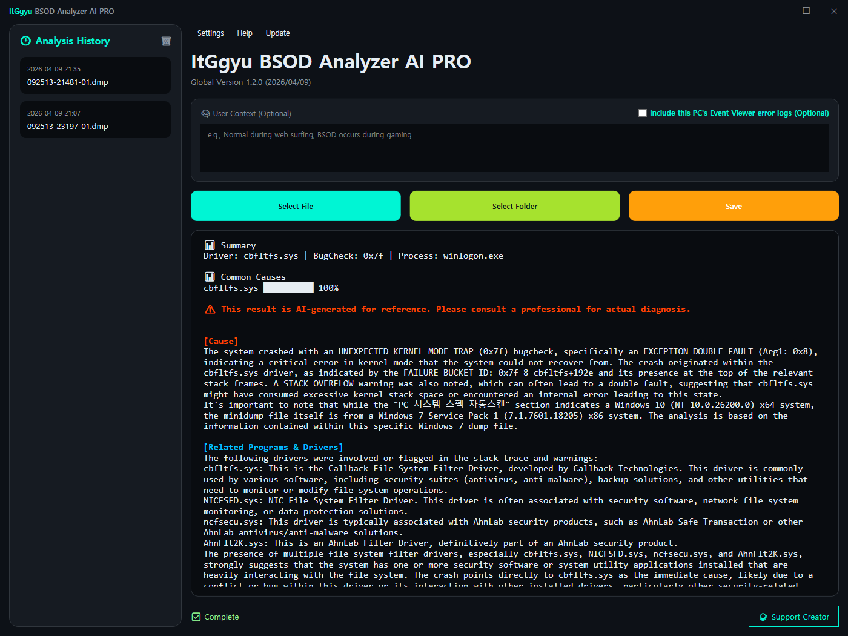Screen dimensions: 848x636
Task: Click the cbfltfs.sys 100% progress bar
Action: tap(288, 287)
